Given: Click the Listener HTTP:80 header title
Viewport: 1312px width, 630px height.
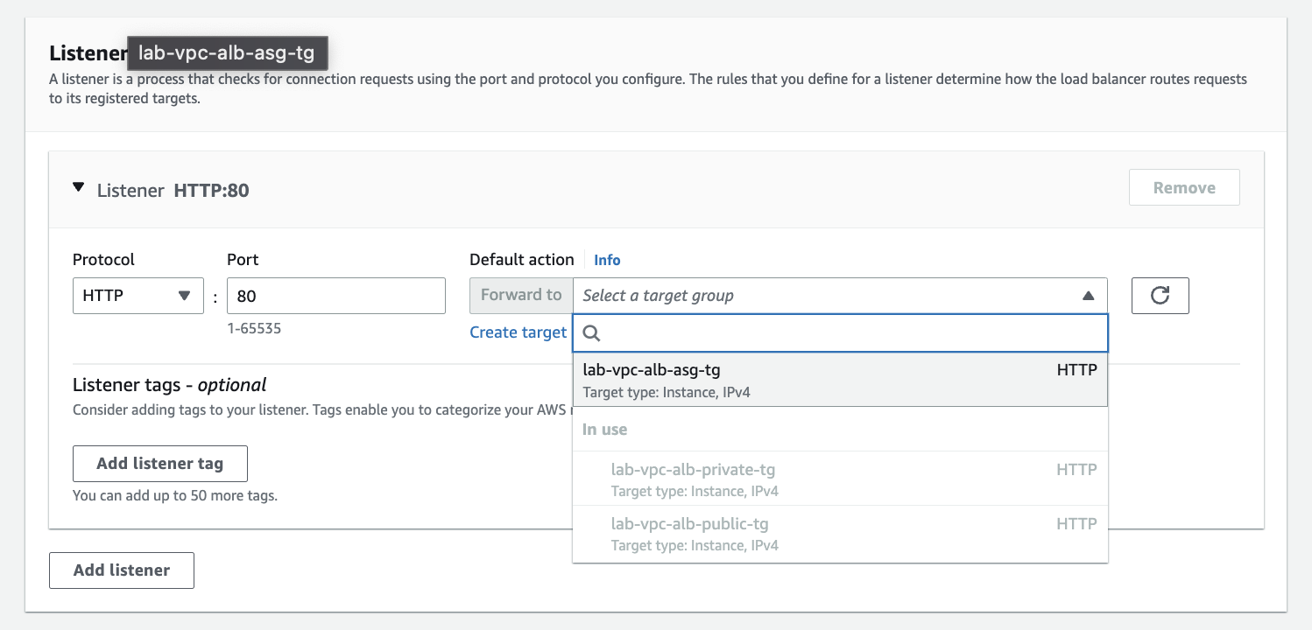Looking at the screenshot, I should [173, 190].
